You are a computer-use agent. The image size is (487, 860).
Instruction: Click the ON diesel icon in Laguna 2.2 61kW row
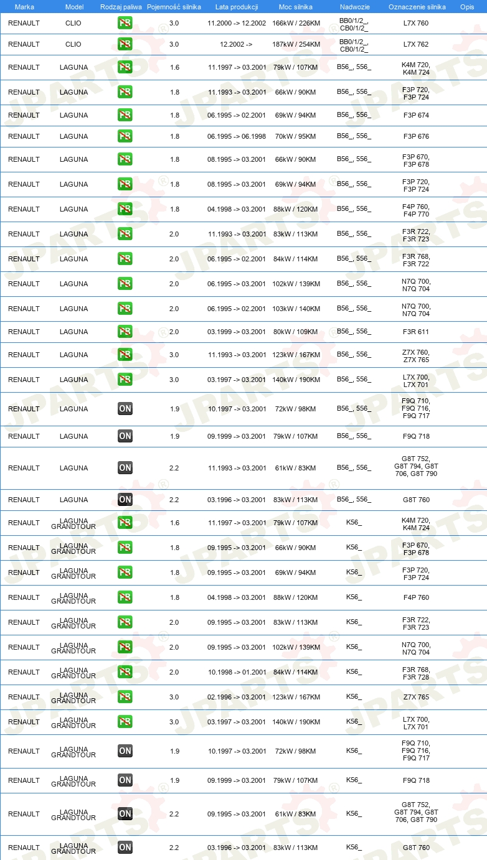pos(125,468)
